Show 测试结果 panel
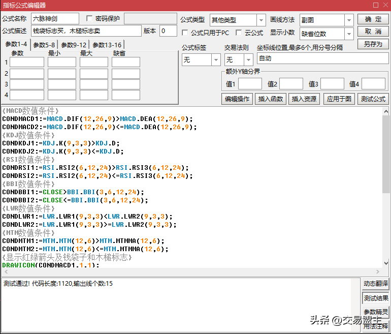Image resolution: width=391 pixels, height=334 pixels. click(x=376, y=298)
